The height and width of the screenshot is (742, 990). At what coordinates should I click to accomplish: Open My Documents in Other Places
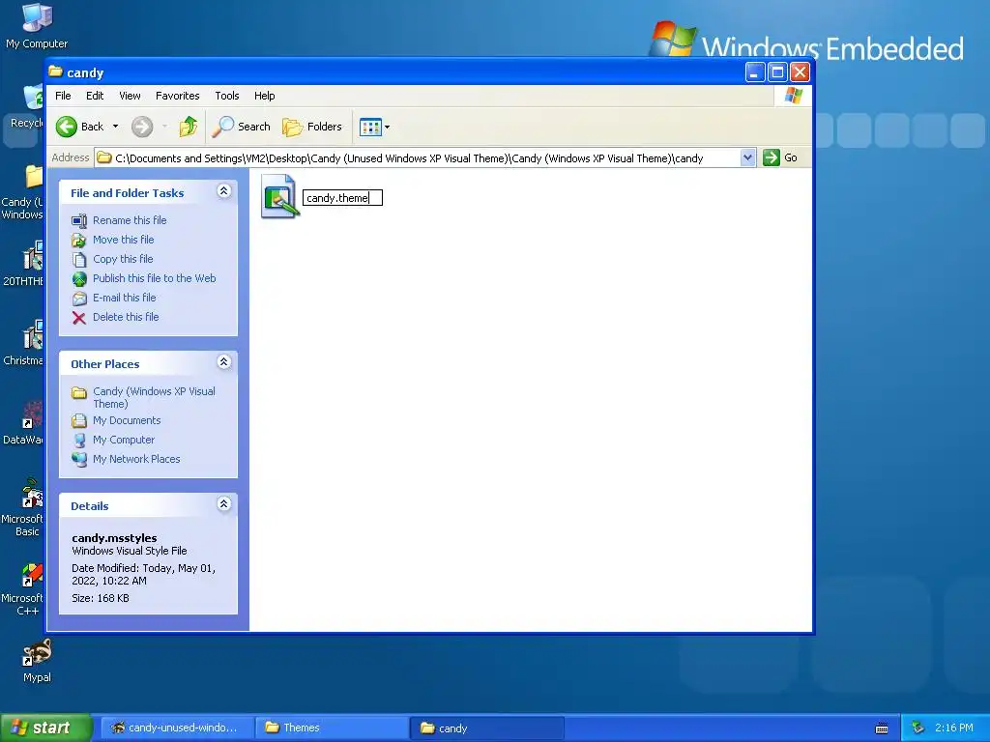[x=127, y=421]
